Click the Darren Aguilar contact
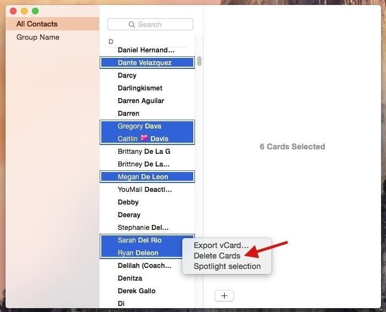Viewport: 386px width, 312px height. 141,100
